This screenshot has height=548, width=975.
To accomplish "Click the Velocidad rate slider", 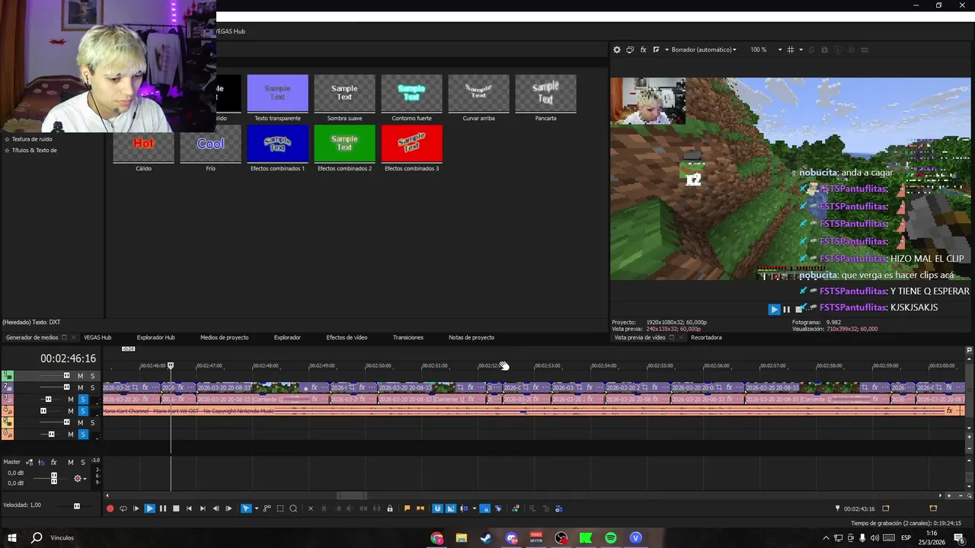I will tap(76, 506).
